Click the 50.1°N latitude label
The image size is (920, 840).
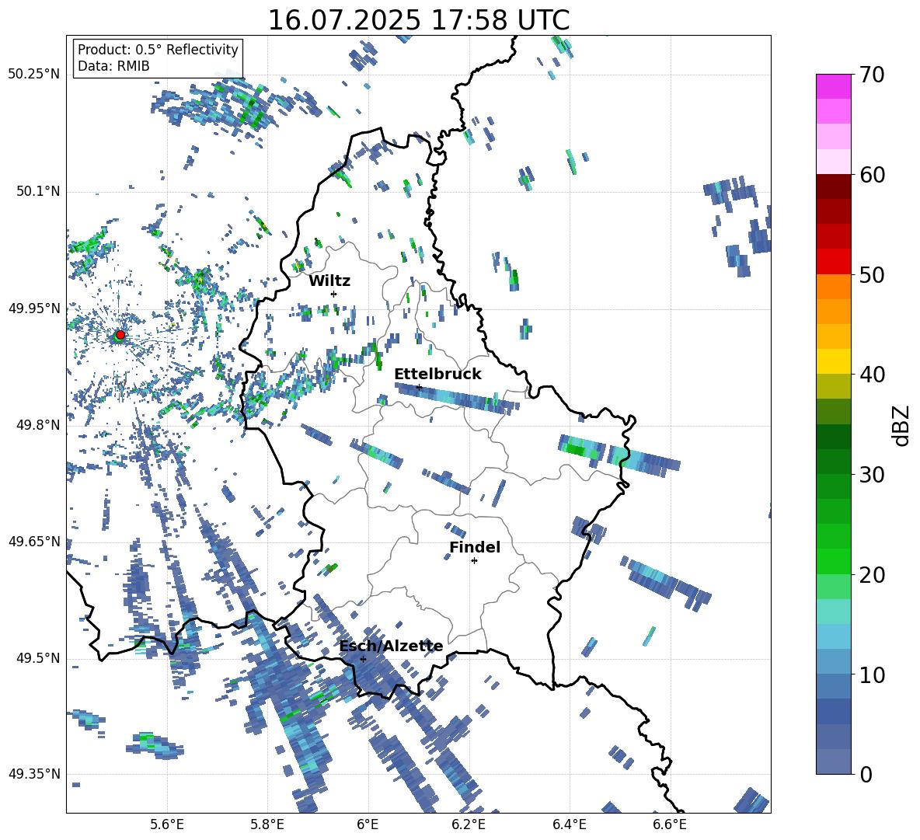point(37,191)
